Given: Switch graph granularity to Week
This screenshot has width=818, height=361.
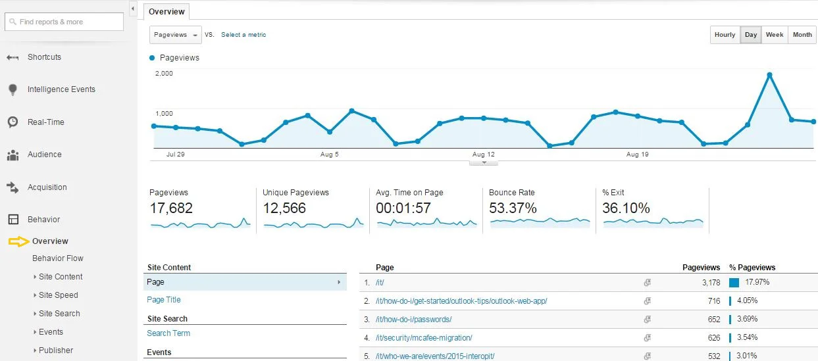Looking at the screenshot, I should tap(774, 35).
